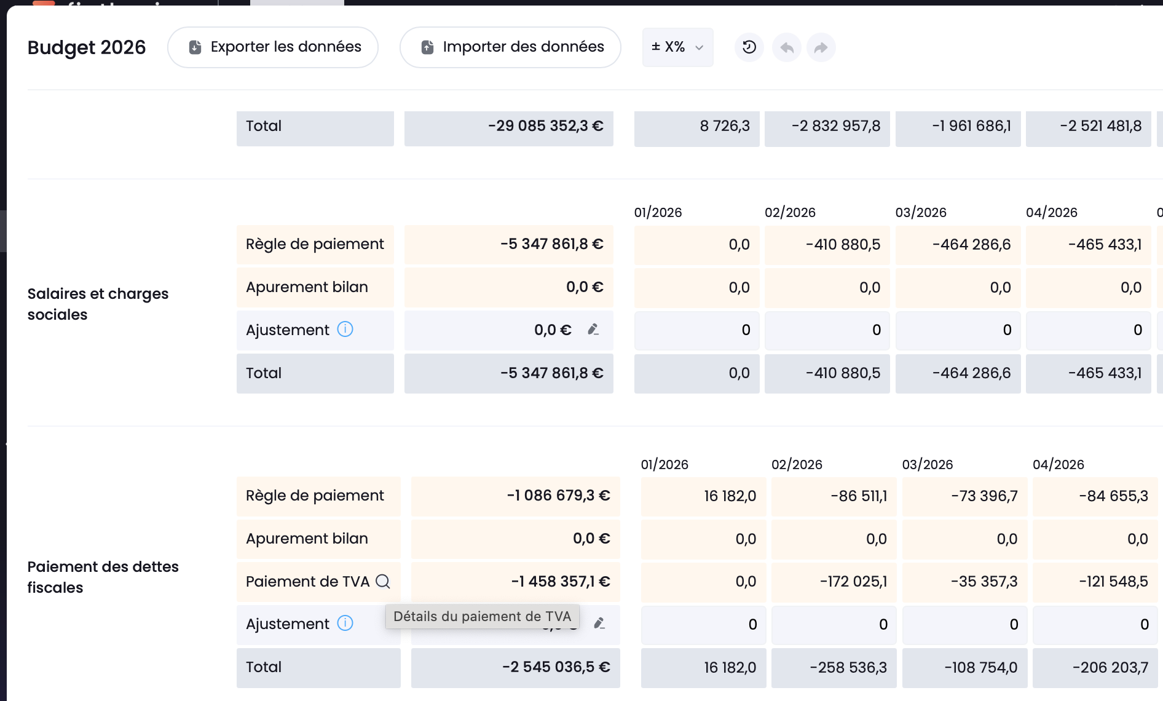This screenshot has height=701, width=1163.
Task: Click info icon beside Paiement des dettes fiscales Ajustement
Action: (x=345, y=624)
